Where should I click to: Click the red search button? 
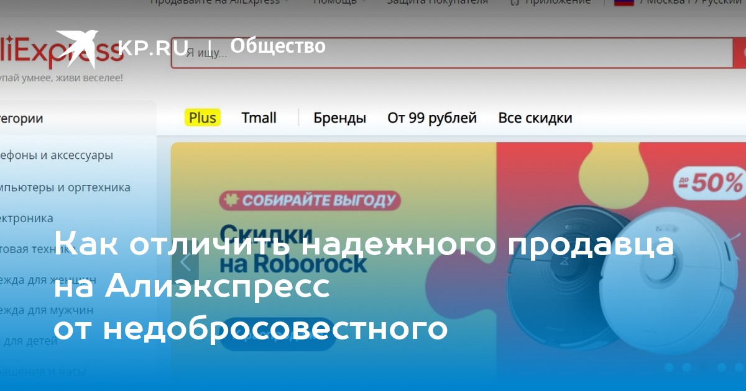pos(739,52)
